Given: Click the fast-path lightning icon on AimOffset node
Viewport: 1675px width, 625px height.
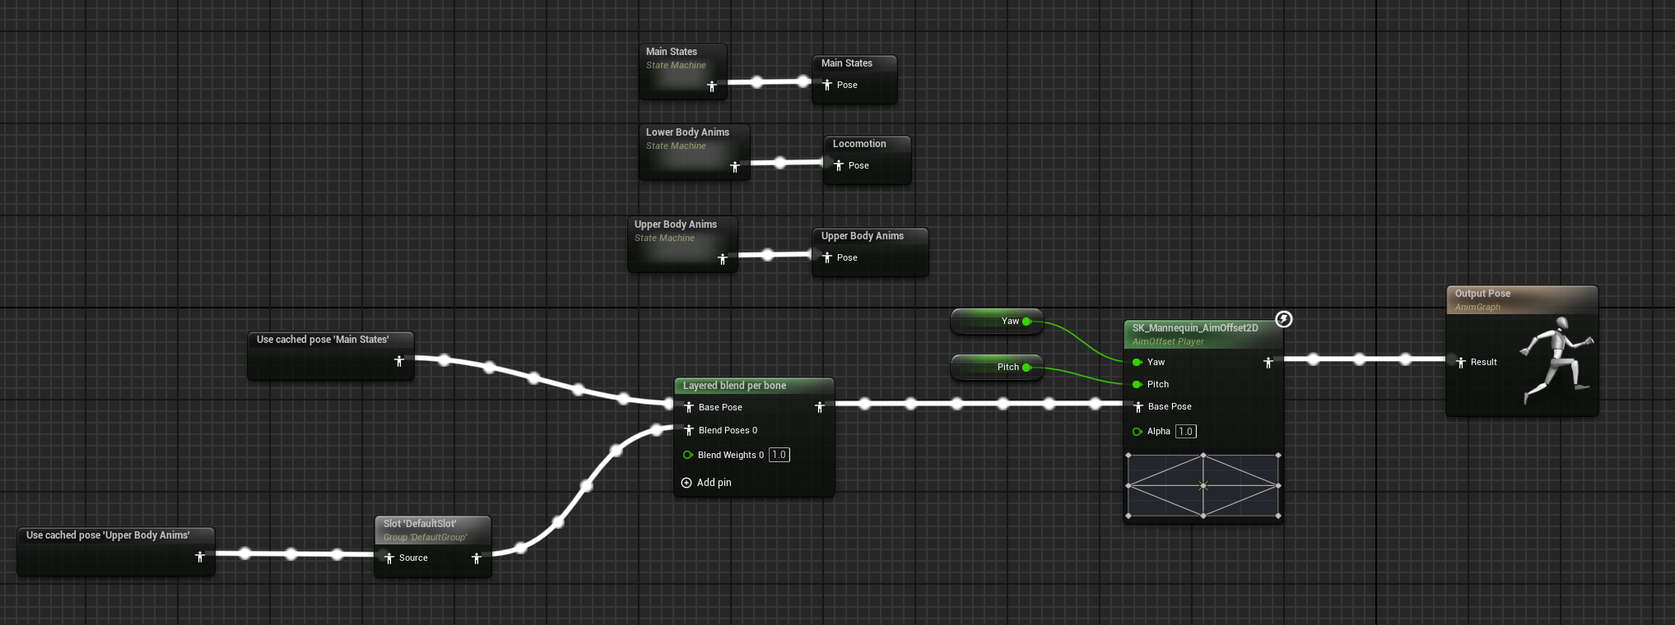Looking at the screenshot, I should click(x=1283, y=319).
